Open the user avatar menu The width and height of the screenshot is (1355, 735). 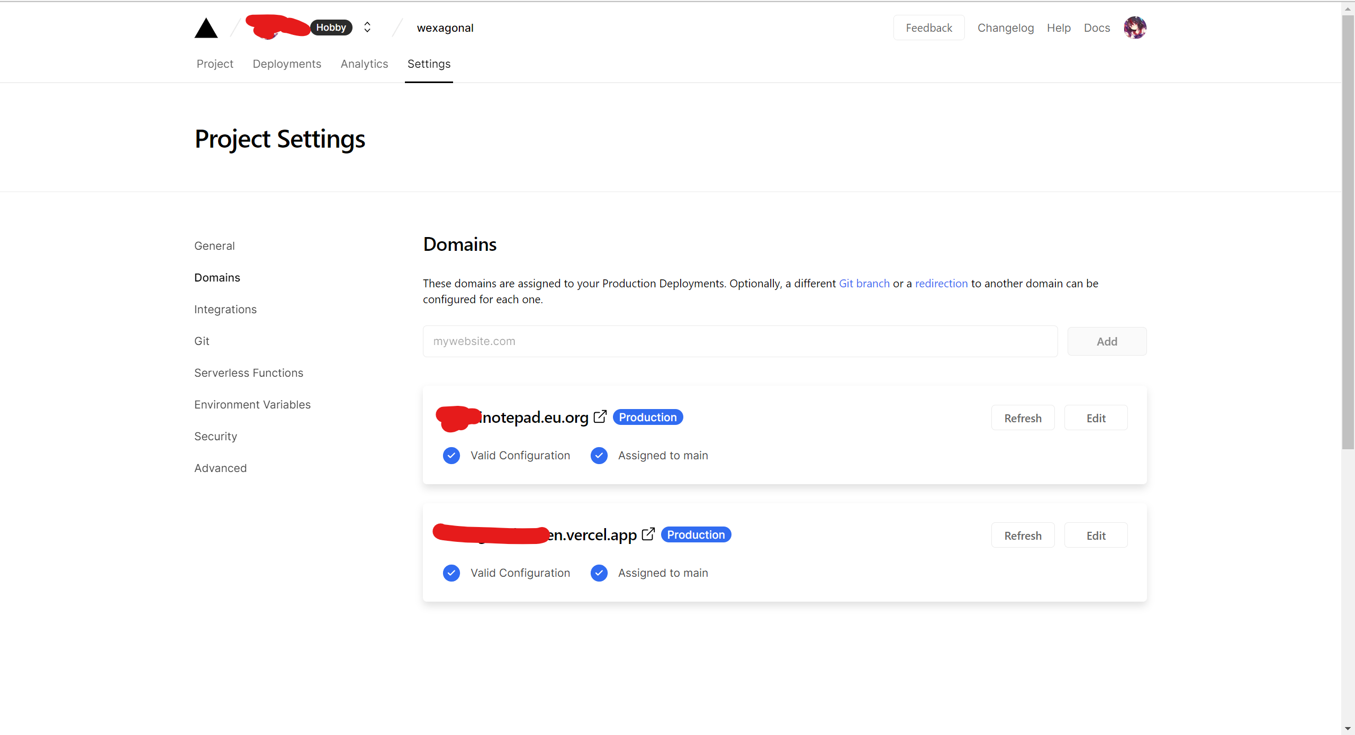pos(1135,28)
